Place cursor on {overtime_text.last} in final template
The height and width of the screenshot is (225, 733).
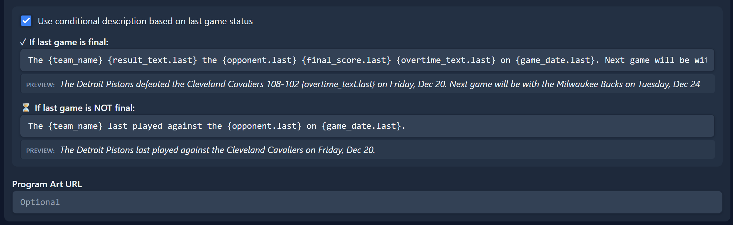446,60
